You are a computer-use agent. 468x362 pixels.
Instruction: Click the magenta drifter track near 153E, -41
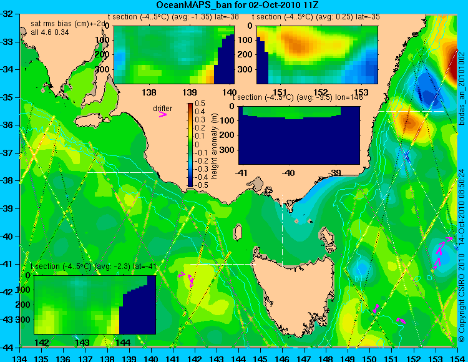441,253
